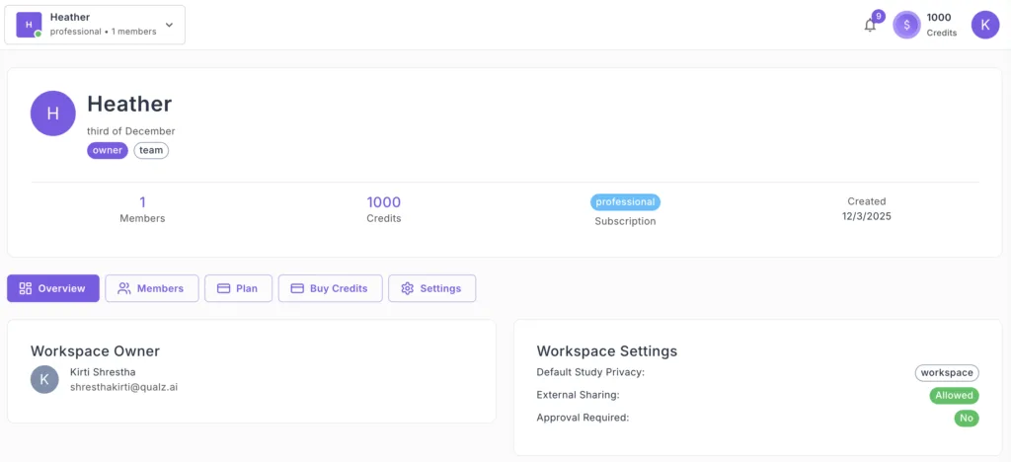Screen dimensions: 1011x462
Task: Click the purple dollar credits coin icon
Action: [x=906, y=25]
